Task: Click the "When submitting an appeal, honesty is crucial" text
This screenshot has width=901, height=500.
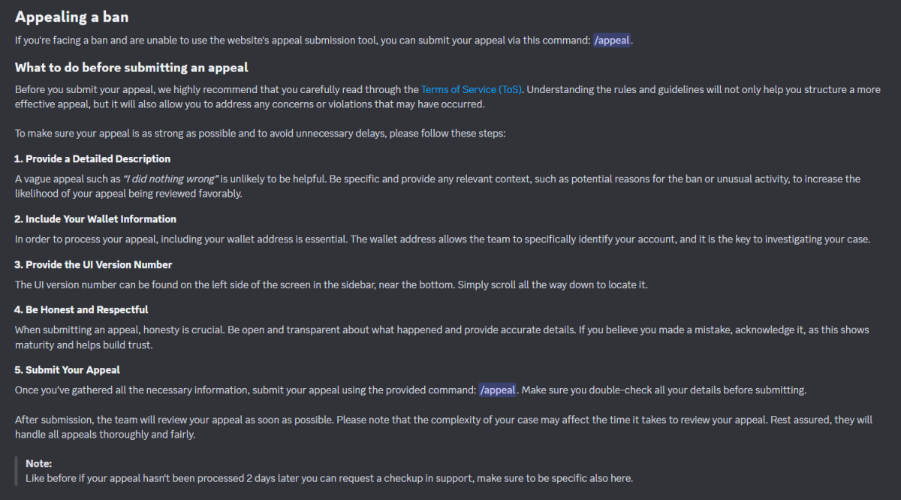Action: 225,330
